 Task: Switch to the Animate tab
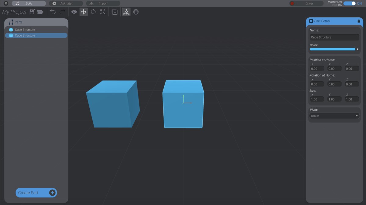tap(66, 3)
